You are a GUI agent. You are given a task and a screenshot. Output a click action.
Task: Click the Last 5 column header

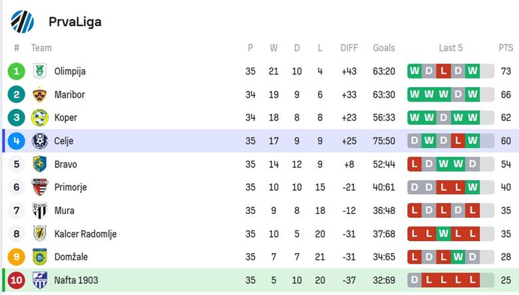click(x=450, y=49)
